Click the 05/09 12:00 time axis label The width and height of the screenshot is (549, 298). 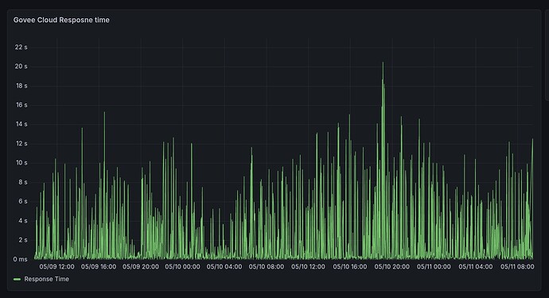pos(56,266)
